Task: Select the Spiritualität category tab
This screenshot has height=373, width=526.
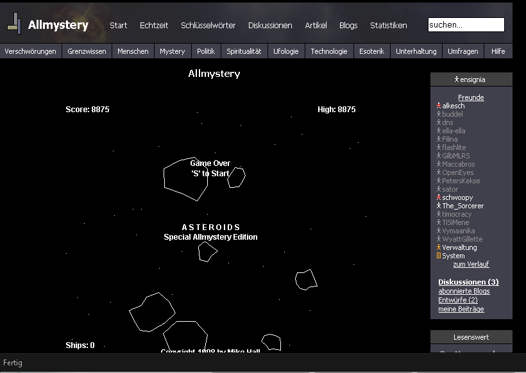Action: coord(244,51)
